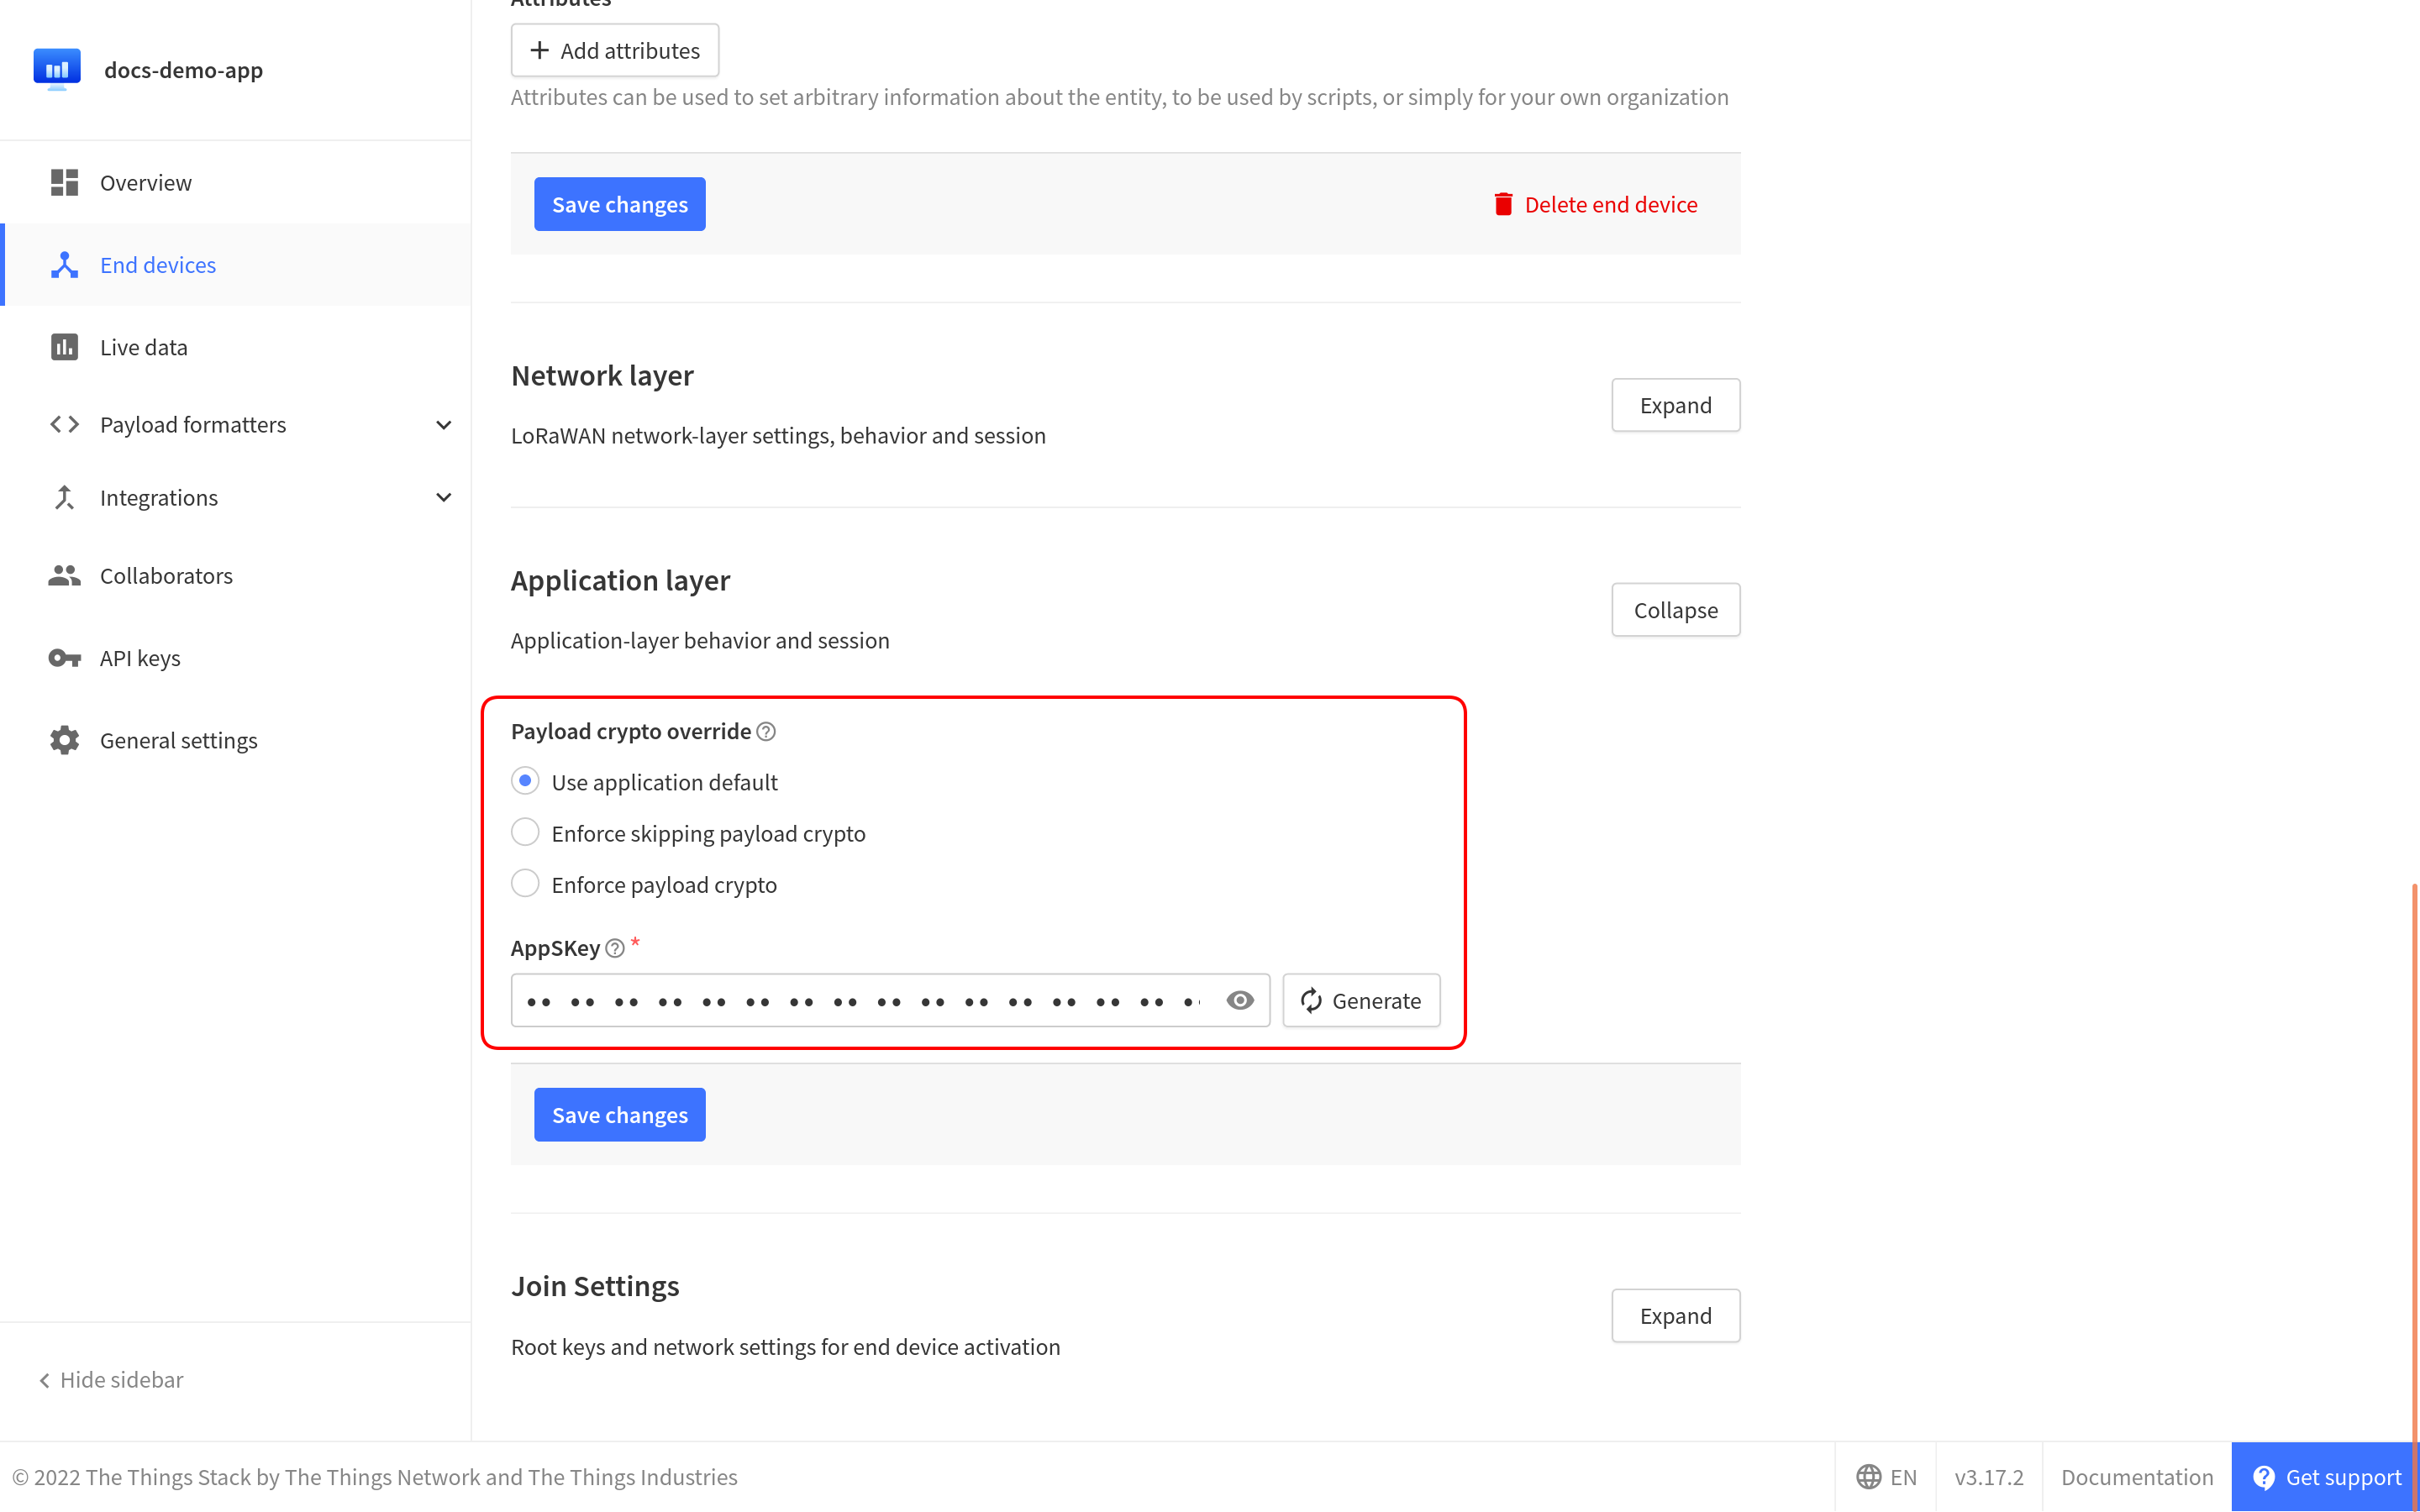
Task: Expand the Join Settings section
Action: (x=1676, y=1315)
